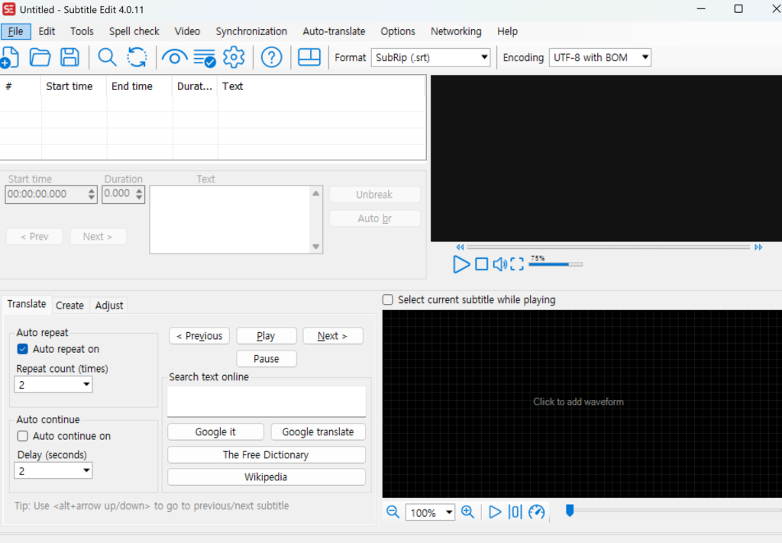This screenshot has height=543, width=782.
Task: Open the Encoding UTF-8 with BOM dropdown
Action: pyautogui.click(x=645, y=57)
